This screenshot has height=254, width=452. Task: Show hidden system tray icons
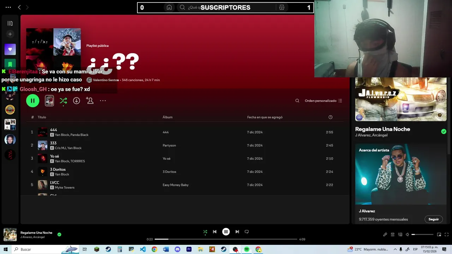pyautogui.click(x=395, y=249)
